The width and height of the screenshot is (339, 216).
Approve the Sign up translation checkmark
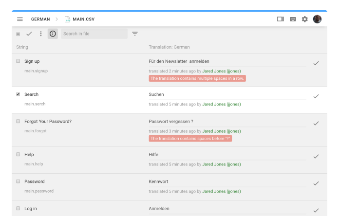click(316, 63)
